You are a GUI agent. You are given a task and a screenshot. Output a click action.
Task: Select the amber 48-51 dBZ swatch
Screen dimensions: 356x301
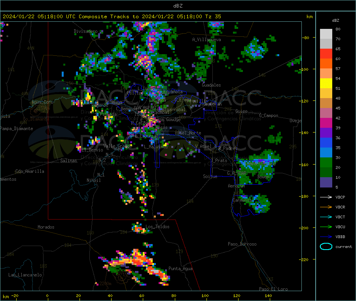click(x=326, y=93)
